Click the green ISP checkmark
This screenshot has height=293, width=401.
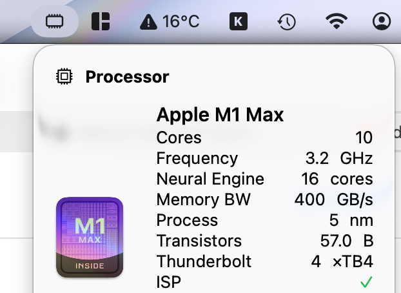pyautogui.click(x=366, y=282)
